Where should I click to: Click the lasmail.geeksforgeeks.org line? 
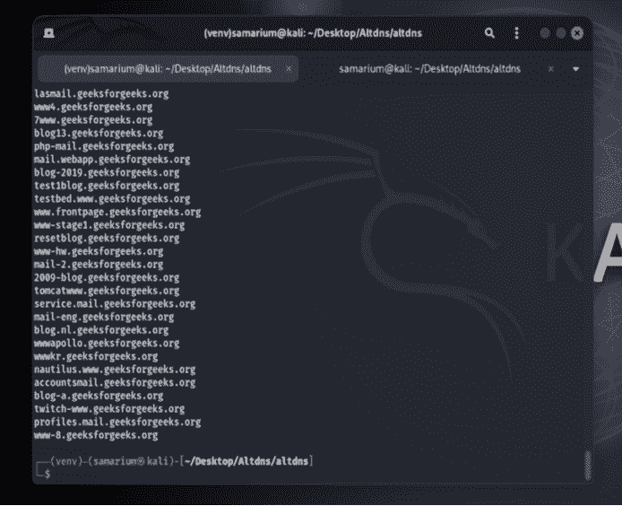coord(101,93)
